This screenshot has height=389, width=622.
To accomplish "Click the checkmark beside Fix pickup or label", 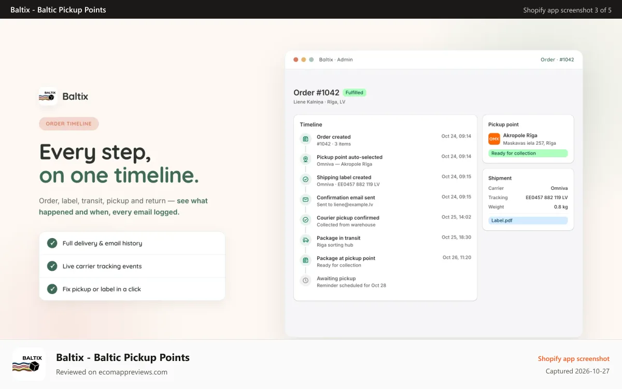I will (x=52, y=289).
